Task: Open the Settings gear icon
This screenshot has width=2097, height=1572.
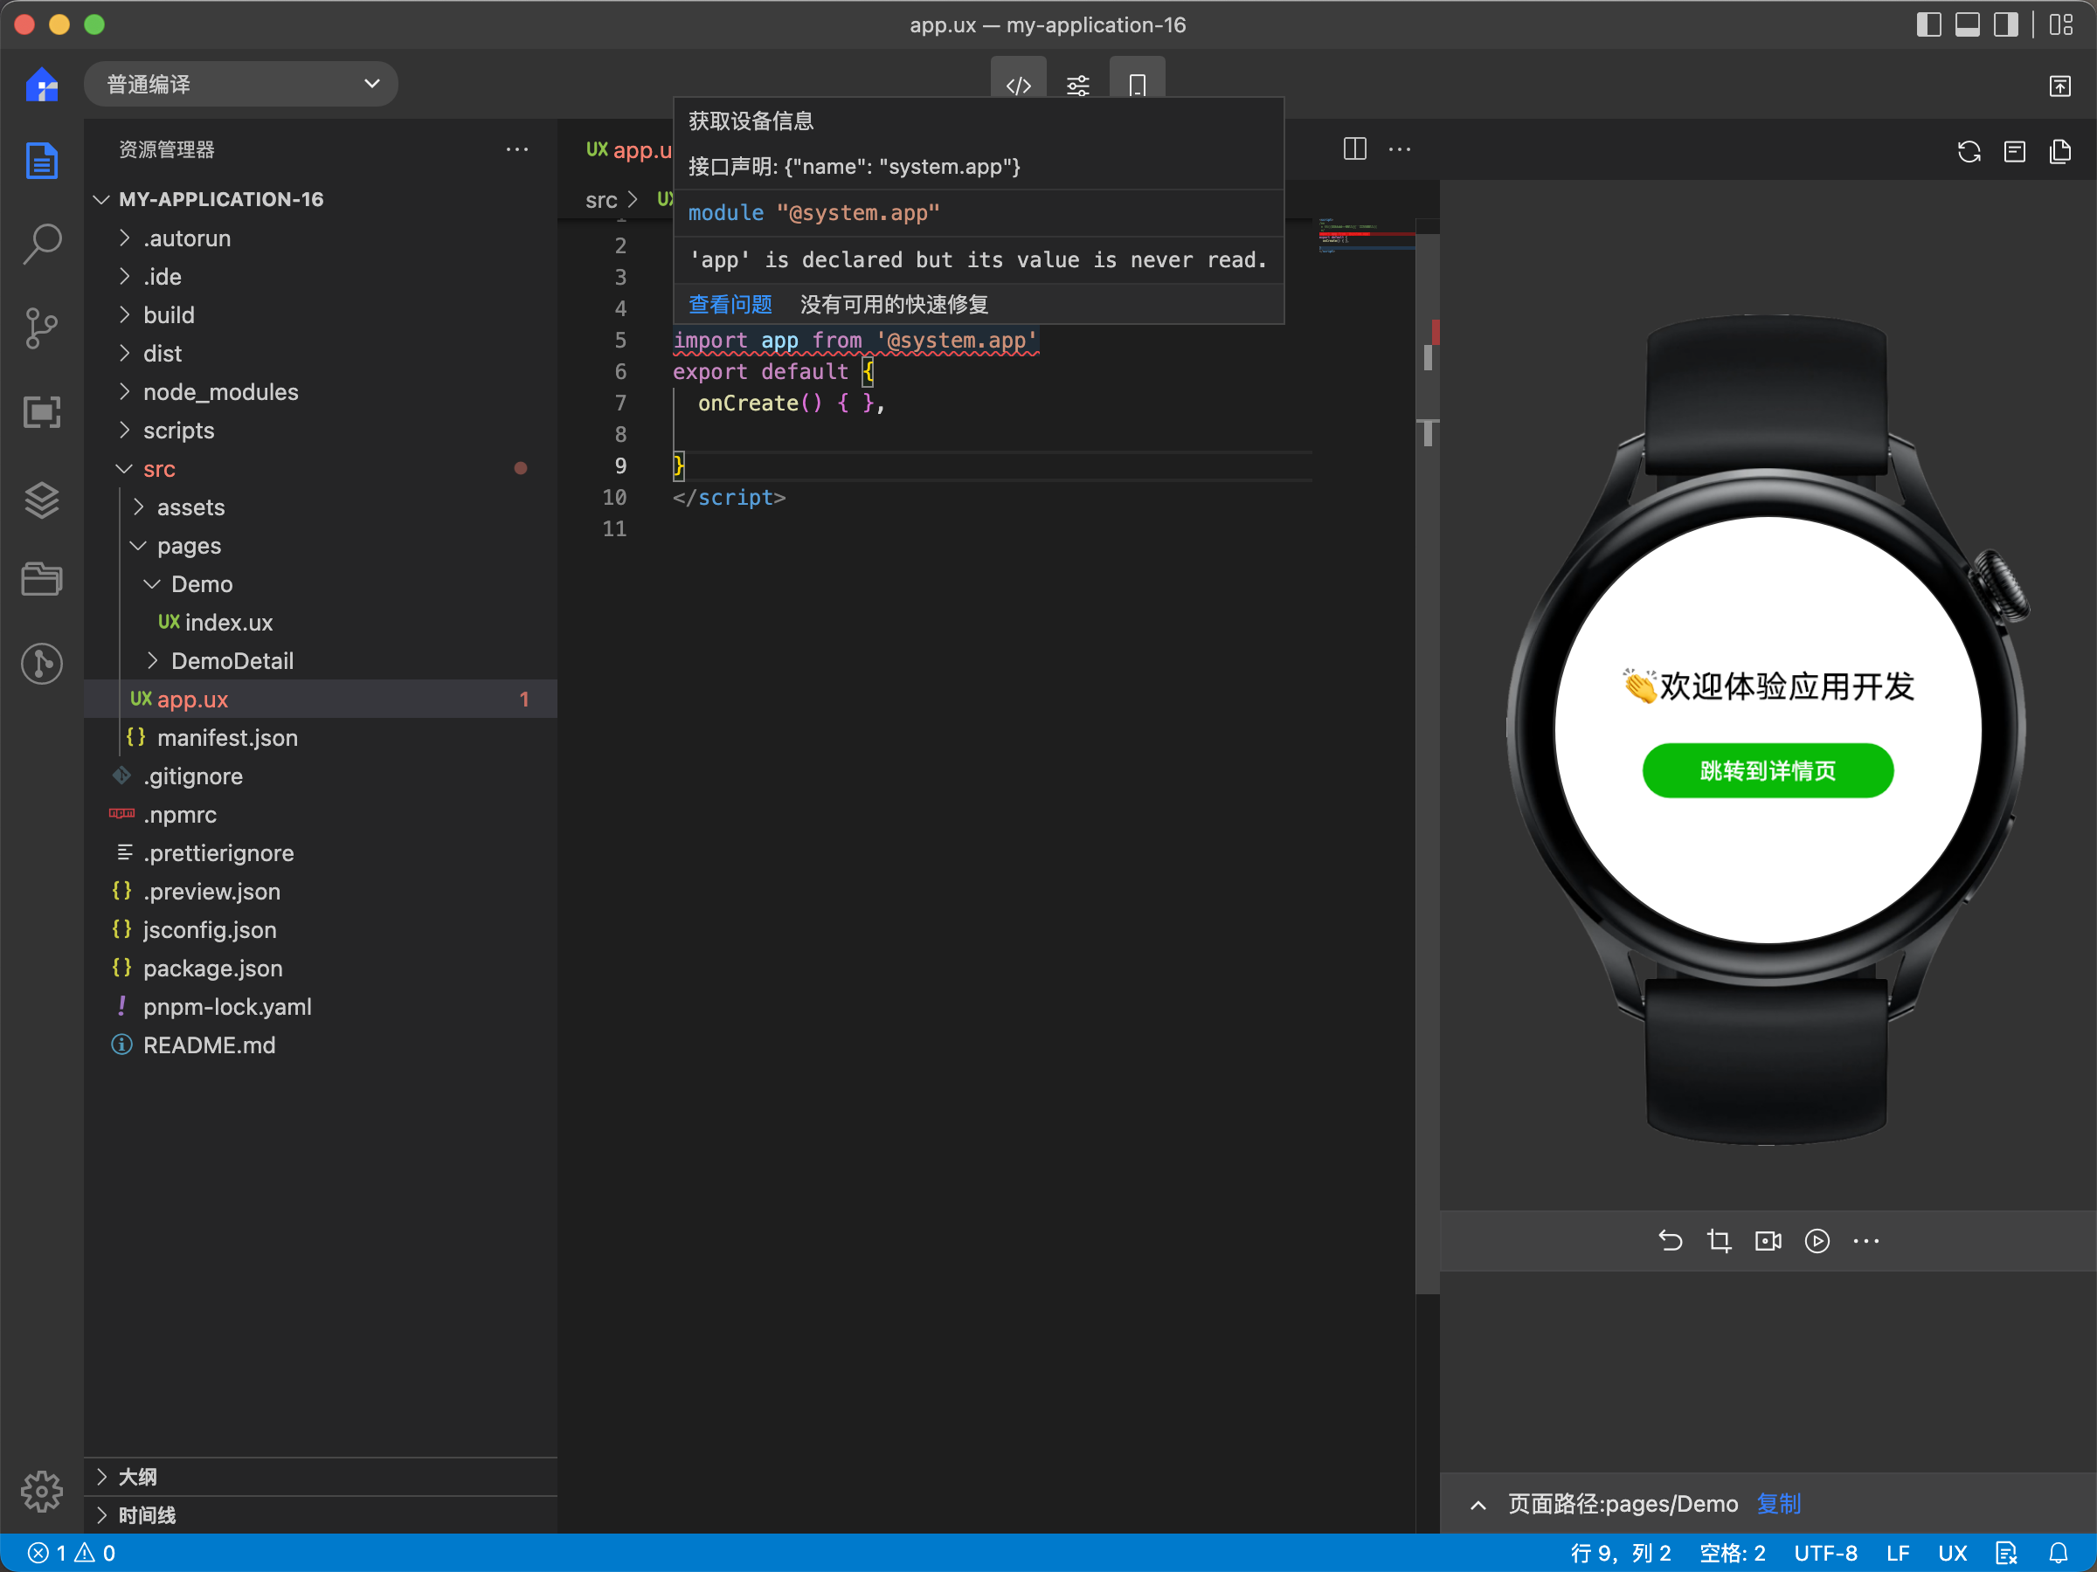Action: [42, 1492]
